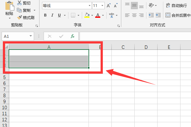This screenshot has height=127, width=191.
Task: Apply cell borders with the border icon
Action: pos(73,15)
